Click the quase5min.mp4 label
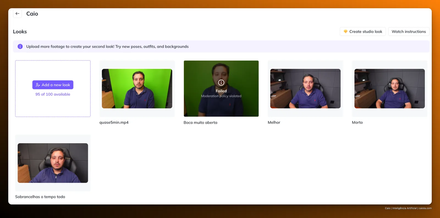The width and height of the screenshot is (440, 218). [x=114, y=122]
